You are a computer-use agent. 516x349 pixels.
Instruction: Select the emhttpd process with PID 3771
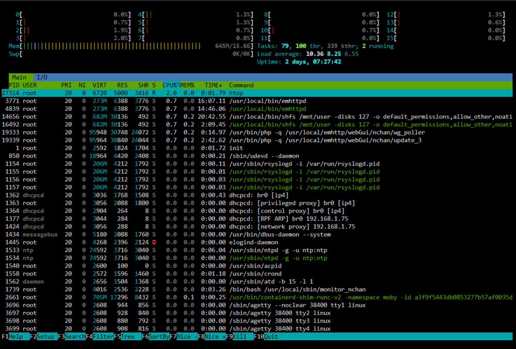tap(256, 101)
